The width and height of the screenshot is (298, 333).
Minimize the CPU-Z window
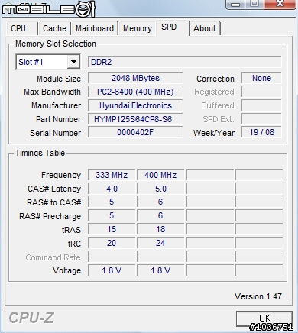tap(236, 4)
